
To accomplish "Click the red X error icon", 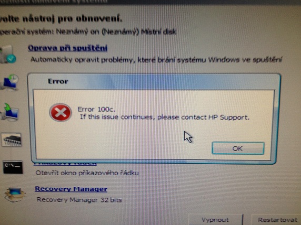I will click(61, 112).
